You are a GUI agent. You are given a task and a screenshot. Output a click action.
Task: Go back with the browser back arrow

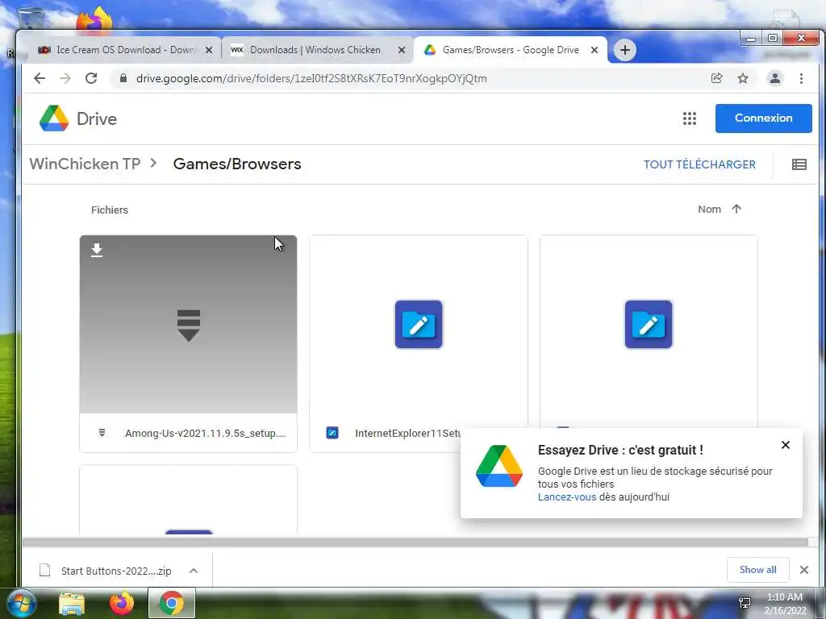point(40,78)
